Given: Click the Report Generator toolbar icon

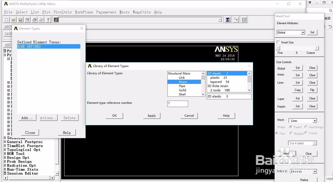Looking at the screenshot, I should pos(41,20).
